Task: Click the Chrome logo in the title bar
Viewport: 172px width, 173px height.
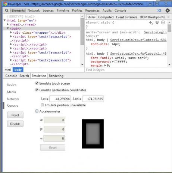Action: pos(5,4)
